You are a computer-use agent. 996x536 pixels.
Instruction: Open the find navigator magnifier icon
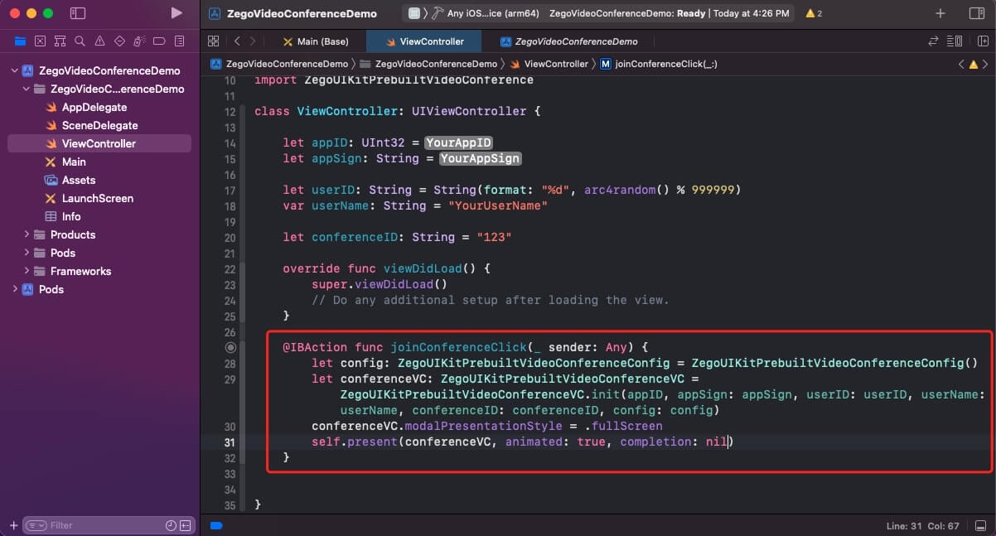tap(80, 41)
